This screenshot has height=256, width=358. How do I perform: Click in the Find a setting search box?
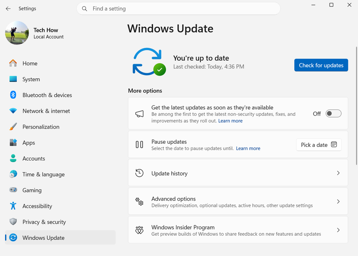tap(178, 9)
